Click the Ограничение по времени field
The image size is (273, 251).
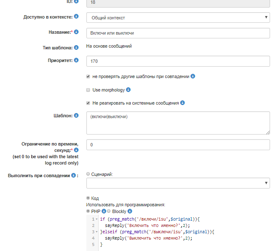point(178,145)
